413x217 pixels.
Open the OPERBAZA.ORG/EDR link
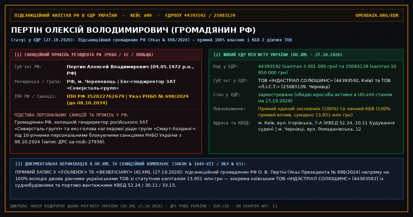(x=377, y=15)
